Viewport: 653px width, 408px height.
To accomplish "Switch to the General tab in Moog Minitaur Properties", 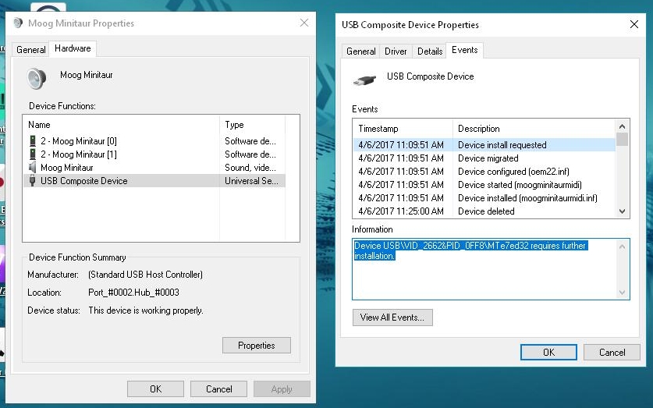I will tap(31, 49).
